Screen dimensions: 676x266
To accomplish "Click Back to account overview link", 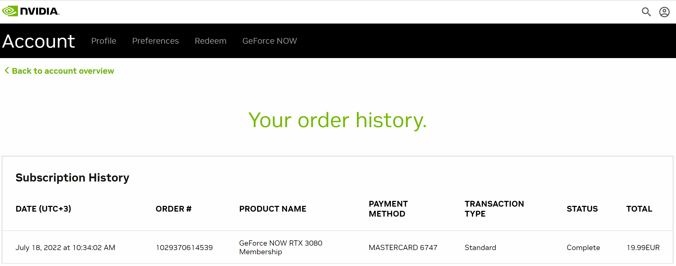I will tap(63, 71).
